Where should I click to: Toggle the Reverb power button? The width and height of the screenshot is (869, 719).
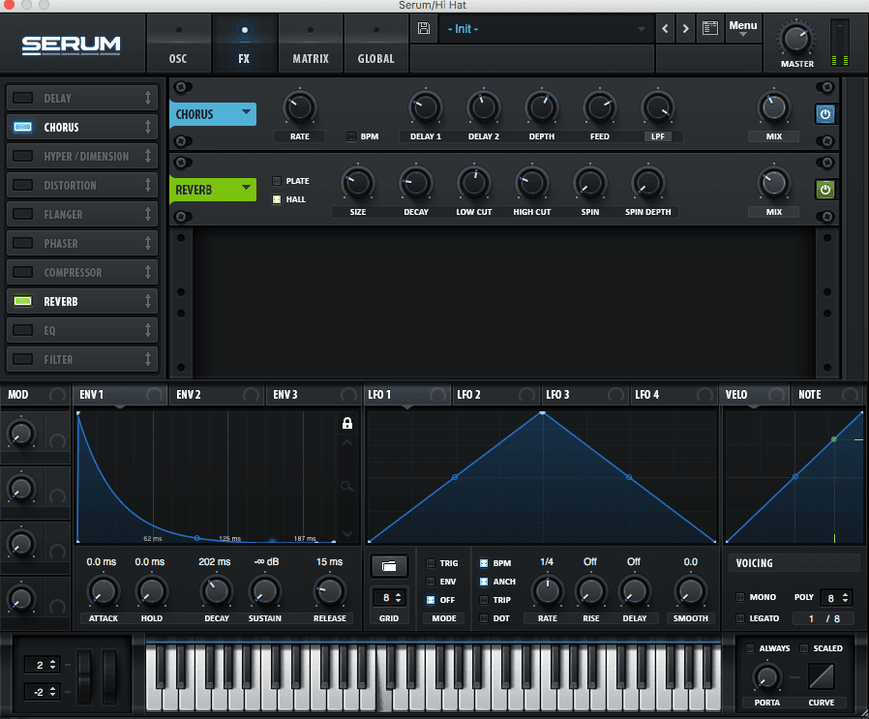click(x=825, y=190)
